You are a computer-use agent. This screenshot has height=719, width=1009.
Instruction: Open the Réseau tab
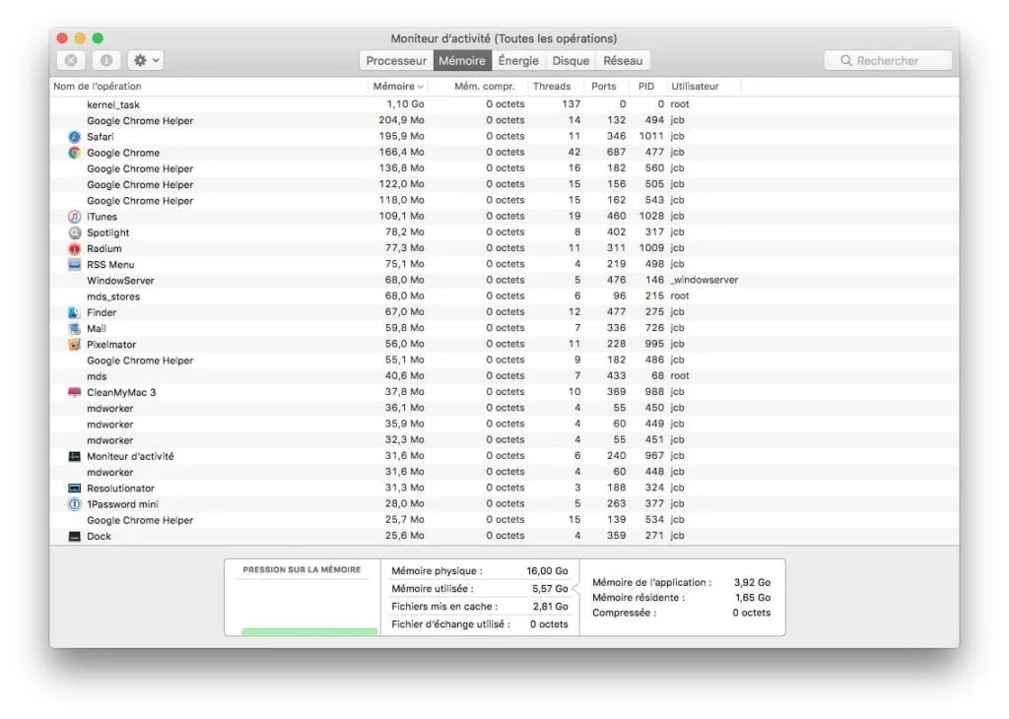pos(625,60)
